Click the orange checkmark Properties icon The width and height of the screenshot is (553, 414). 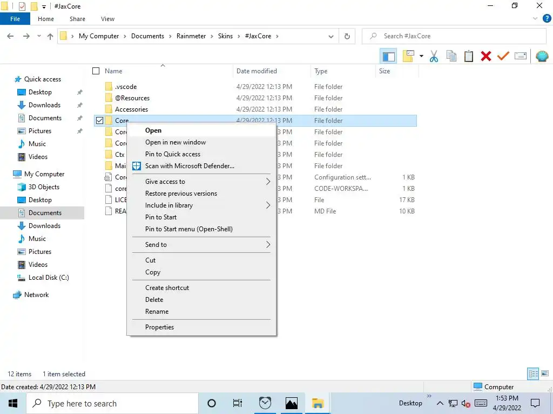pyautogui.click(x=503, y=56)
